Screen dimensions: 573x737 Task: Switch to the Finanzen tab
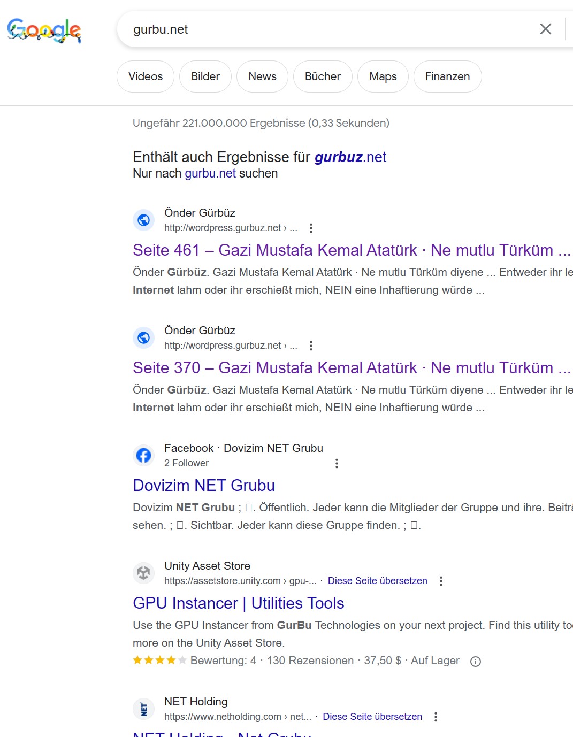(447, 76)
